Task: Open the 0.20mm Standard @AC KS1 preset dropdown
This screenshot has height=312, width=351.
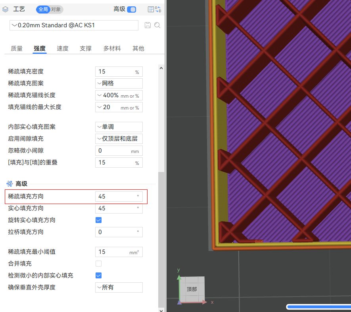Action: pos(74,25)
